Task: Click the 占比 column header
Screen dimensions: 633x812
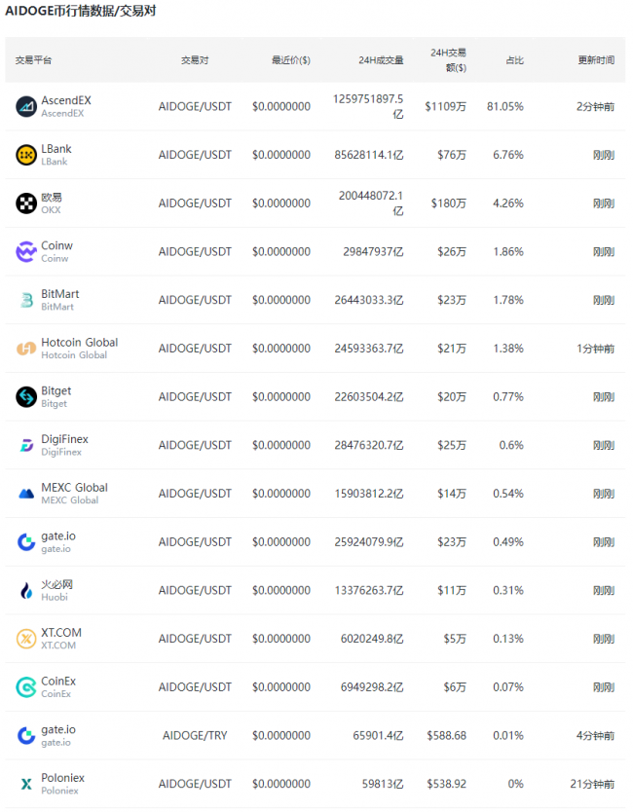Action: (x=514, y=60)
